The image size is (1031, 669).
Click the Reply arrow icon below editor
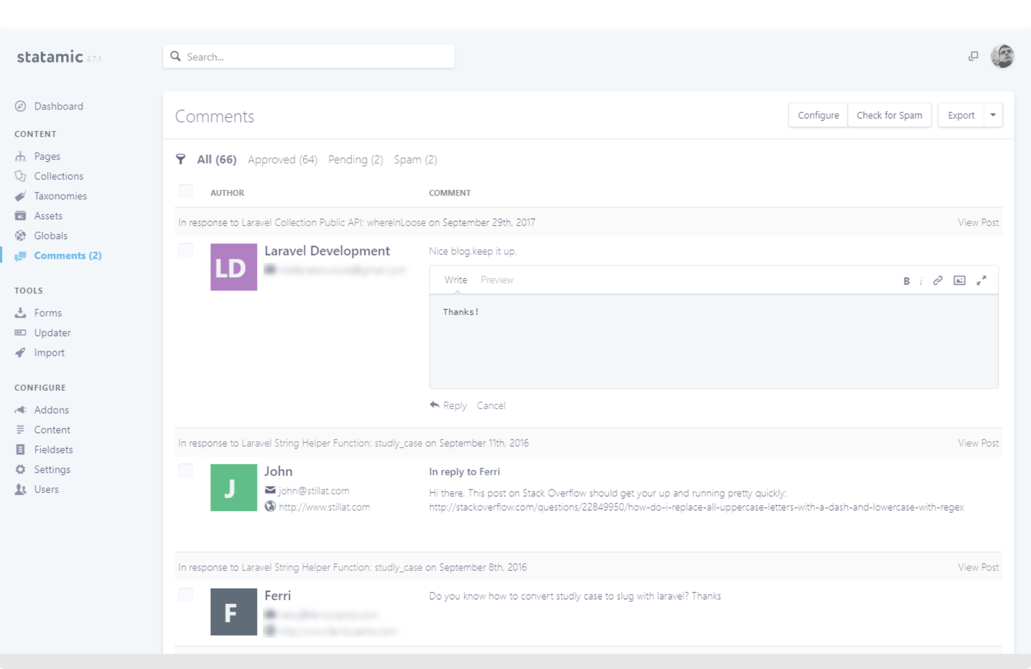[x=435, y=405]
